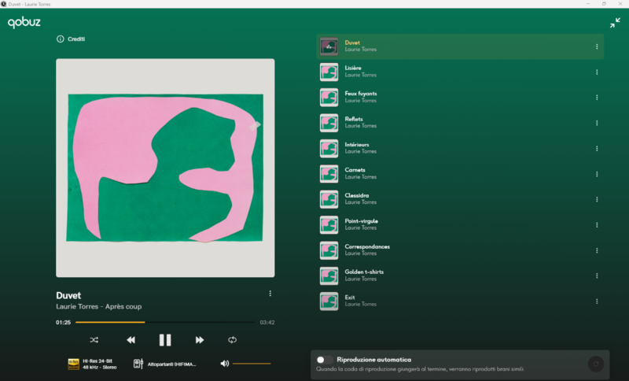
Task: Mute the volume speaker icon
Action: (x=225, y=364)
